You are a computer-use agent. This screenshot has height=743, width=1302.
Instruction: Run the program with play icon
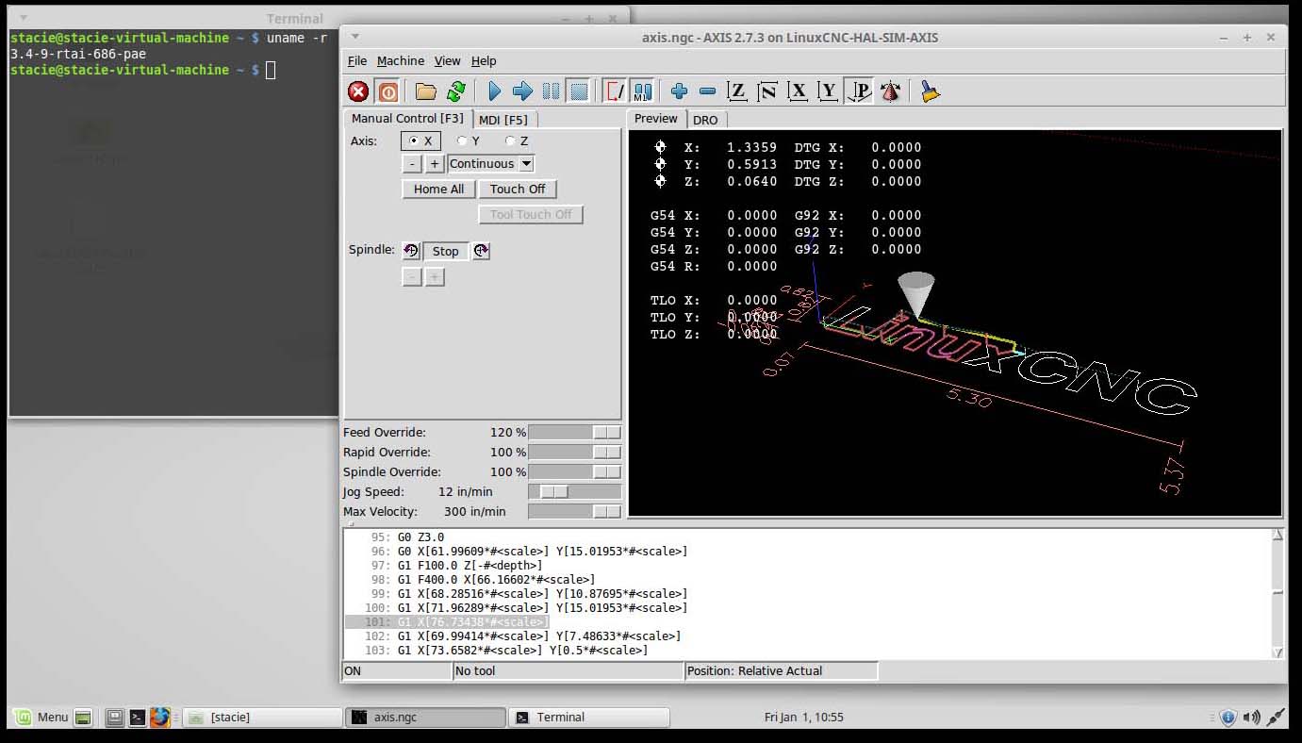(494, 91)
